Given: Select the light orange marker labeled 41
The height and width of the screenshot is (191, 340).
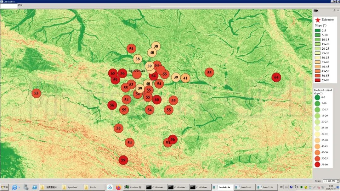Looking at the screenshot, I should click(185, 78).
